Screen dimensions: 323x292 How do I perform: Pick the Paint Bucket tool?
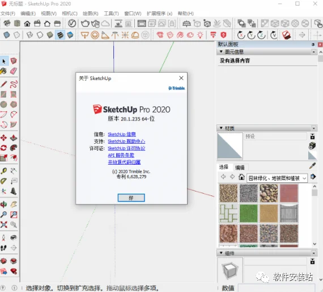pos(3,71)
